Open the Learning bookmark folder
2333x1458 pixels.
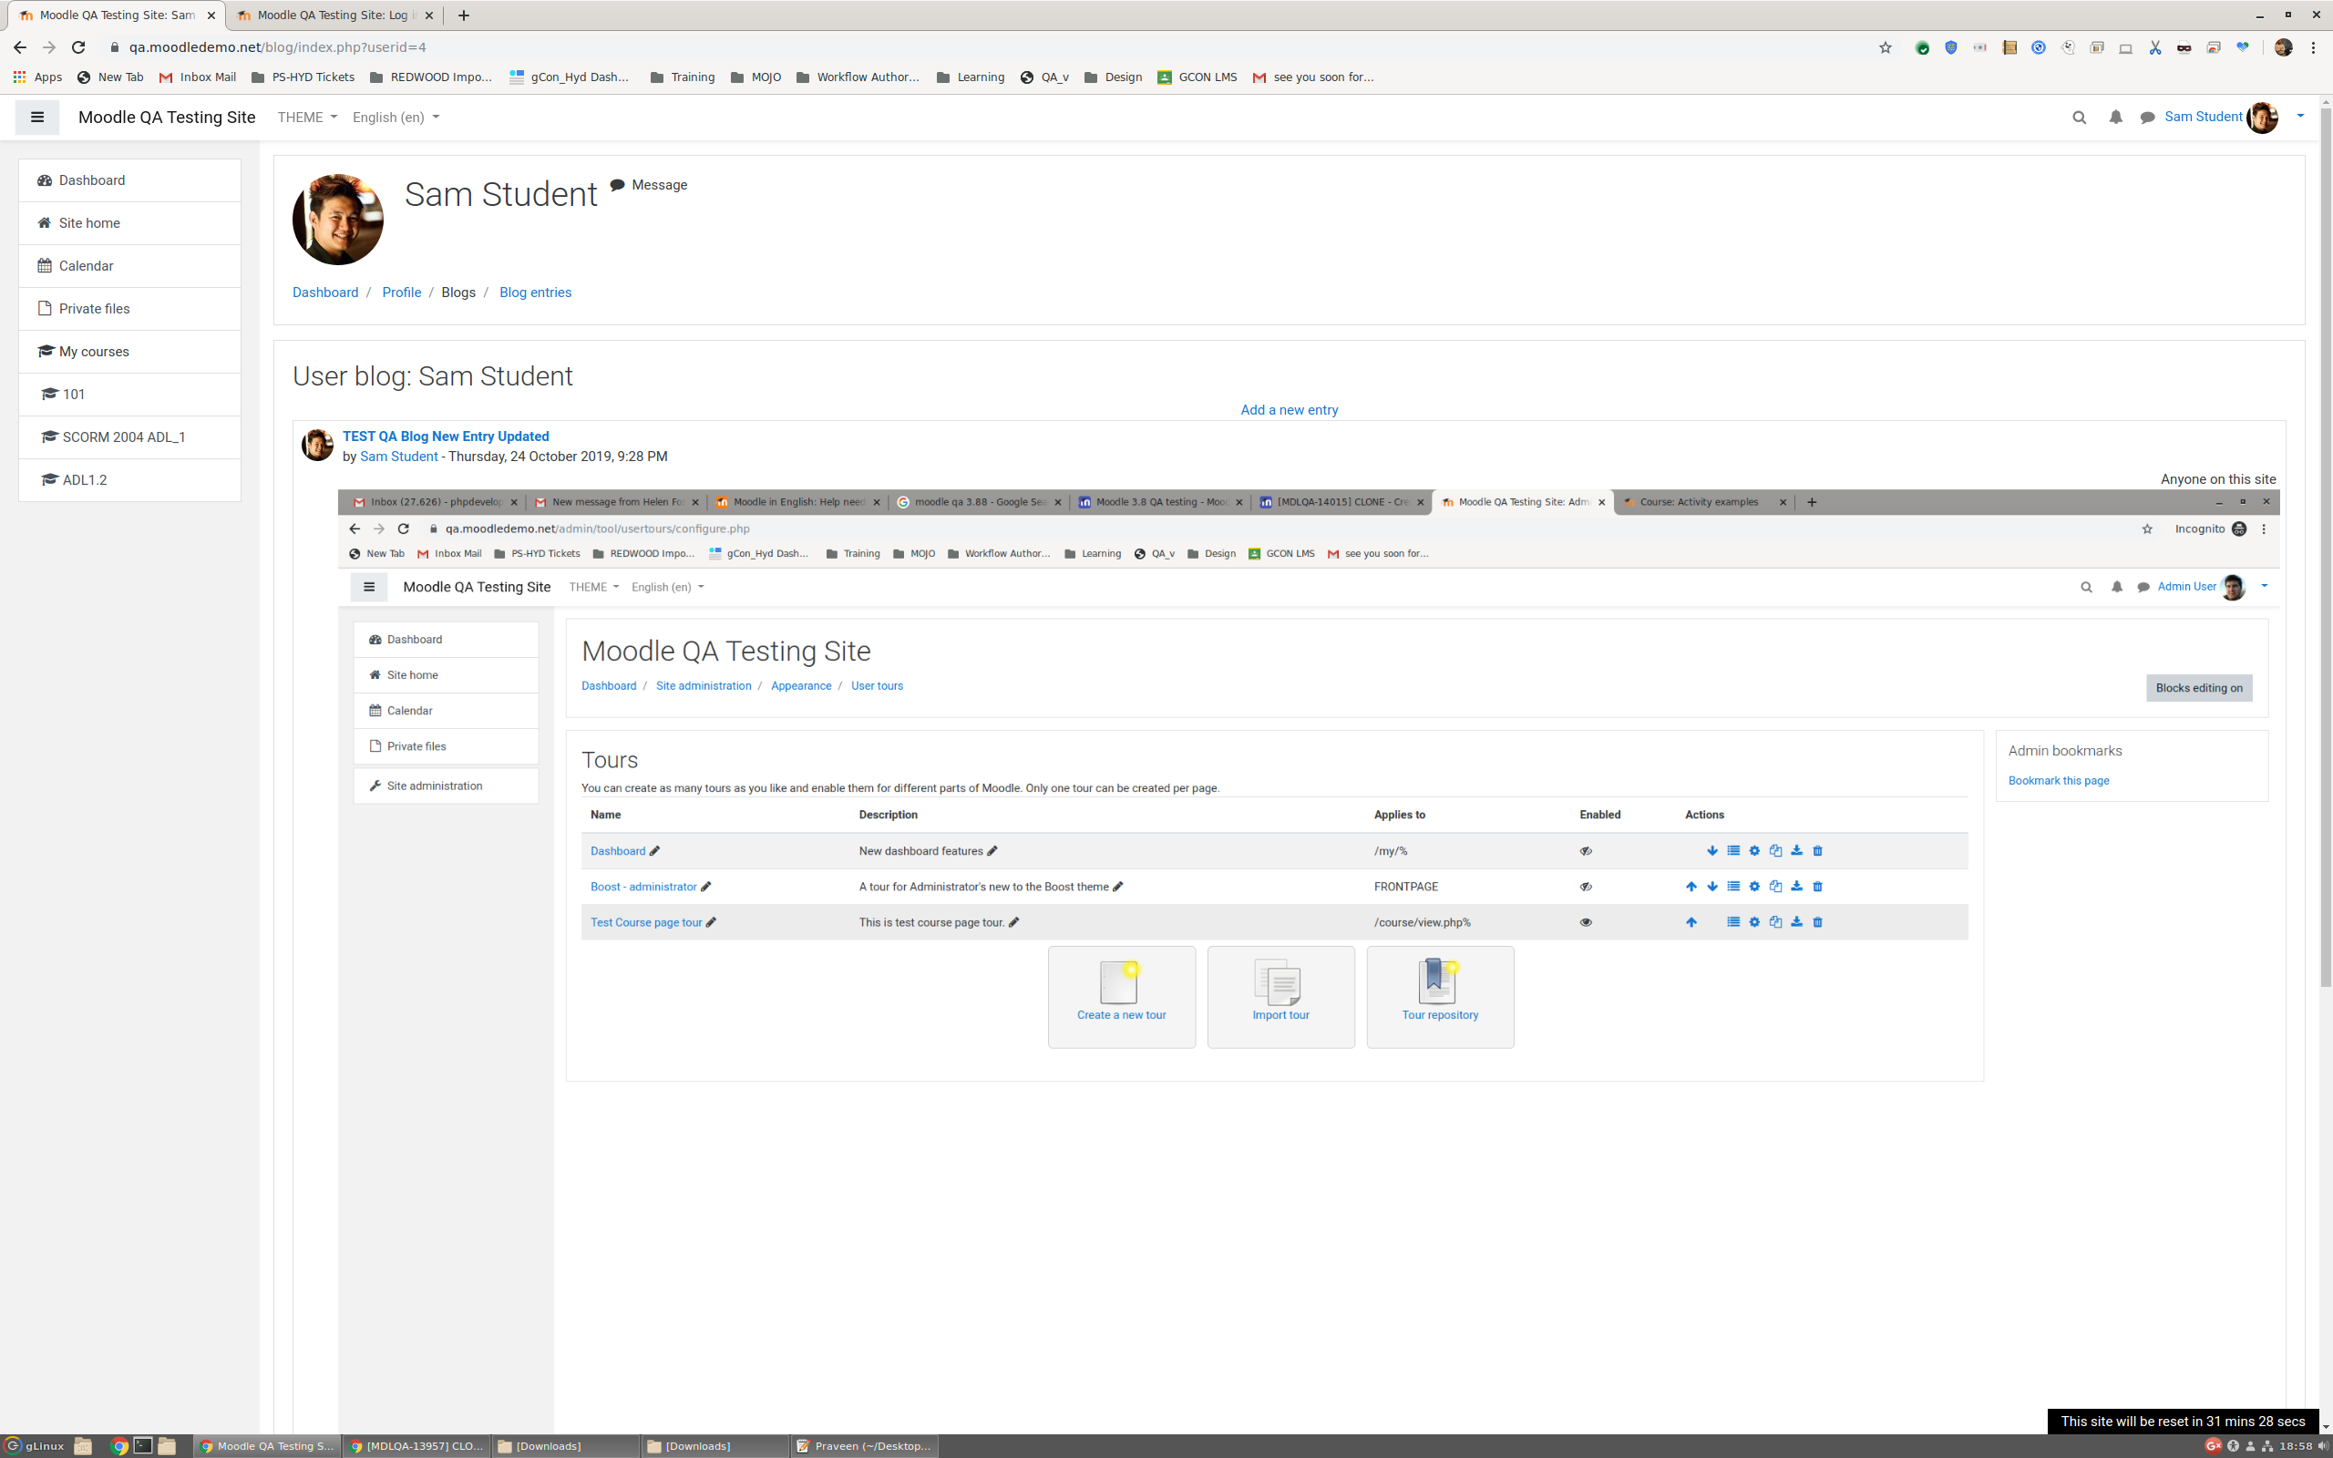970,77
